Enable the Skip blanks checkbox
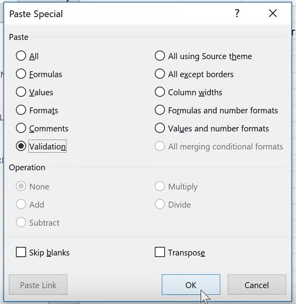The image size is (296, 304). click(21, 252)
